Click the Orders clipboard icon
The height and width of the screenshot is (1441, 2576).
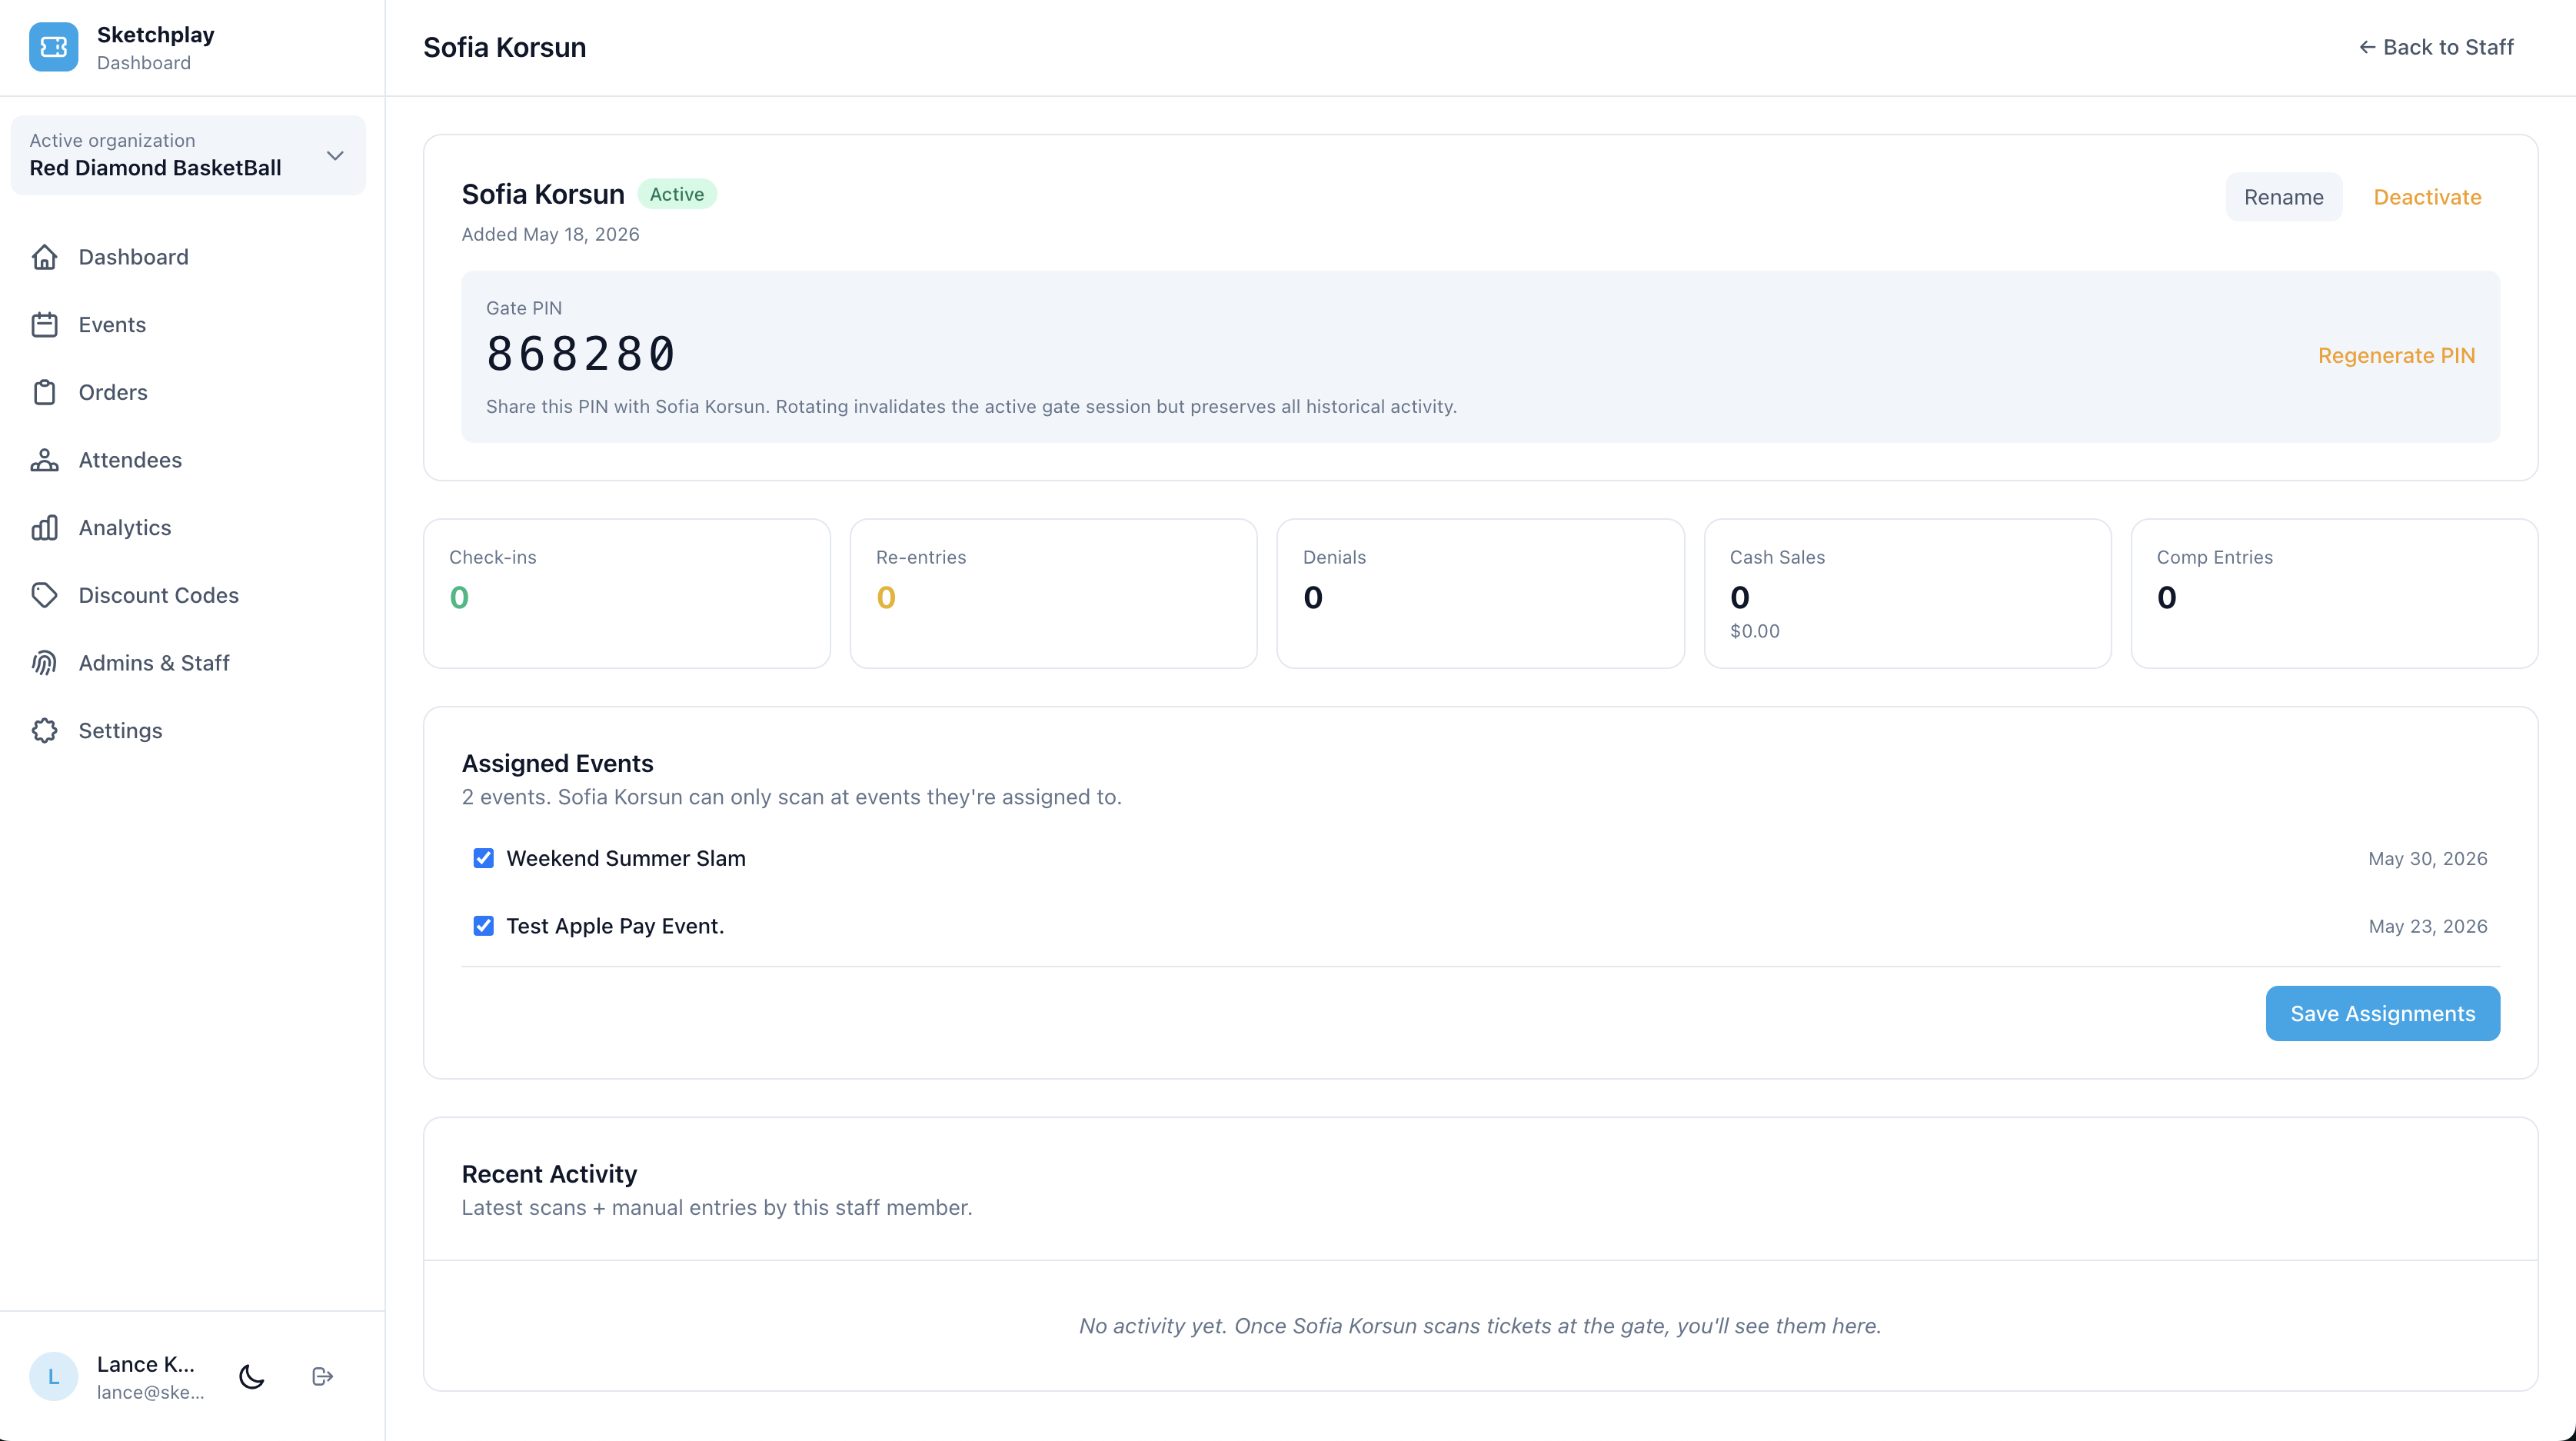(44, 392)
